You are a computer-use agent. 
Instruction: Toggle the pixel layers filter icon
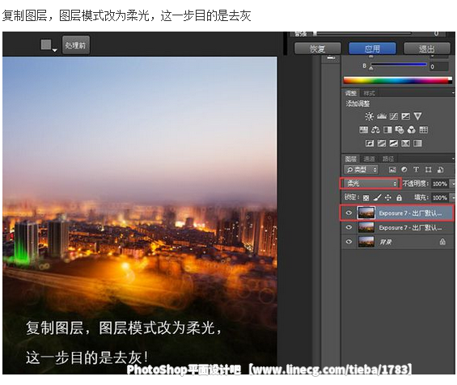pyautogui.click(x=392, y=170)
